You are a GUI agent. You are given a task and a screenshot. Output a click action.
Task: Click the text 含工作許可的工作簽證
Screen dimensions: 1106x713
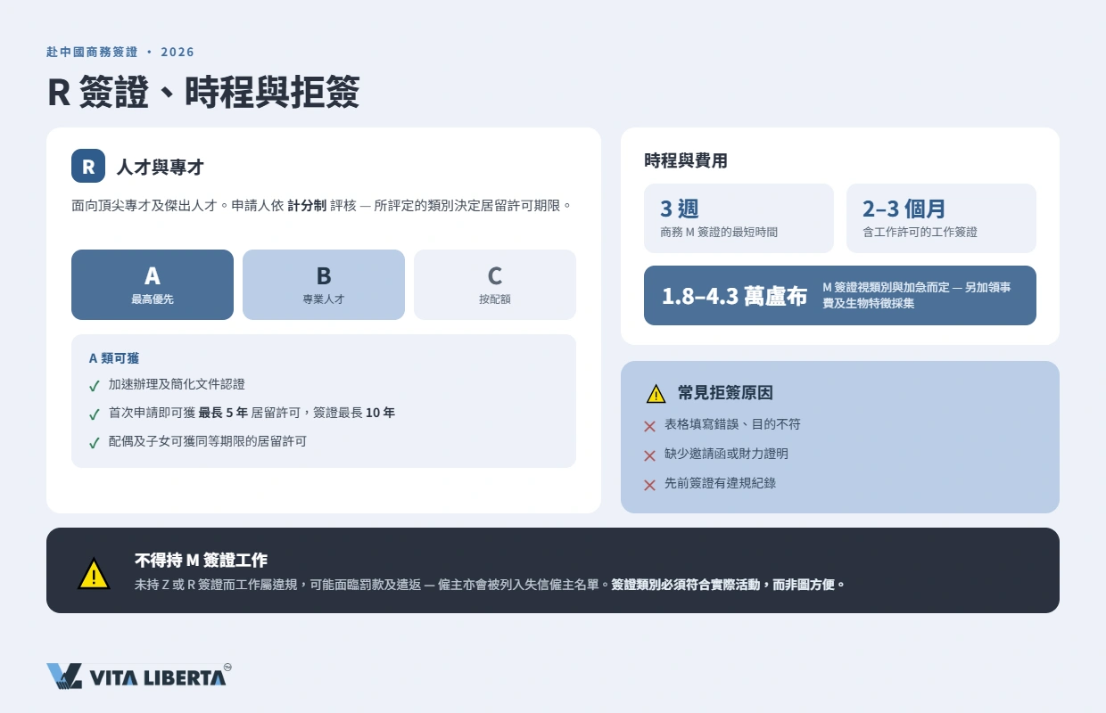(x=920, y=233)
